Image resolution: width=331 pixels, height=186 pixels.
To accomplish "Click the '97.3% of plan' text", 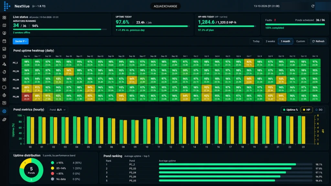I will tap(206, 30).
